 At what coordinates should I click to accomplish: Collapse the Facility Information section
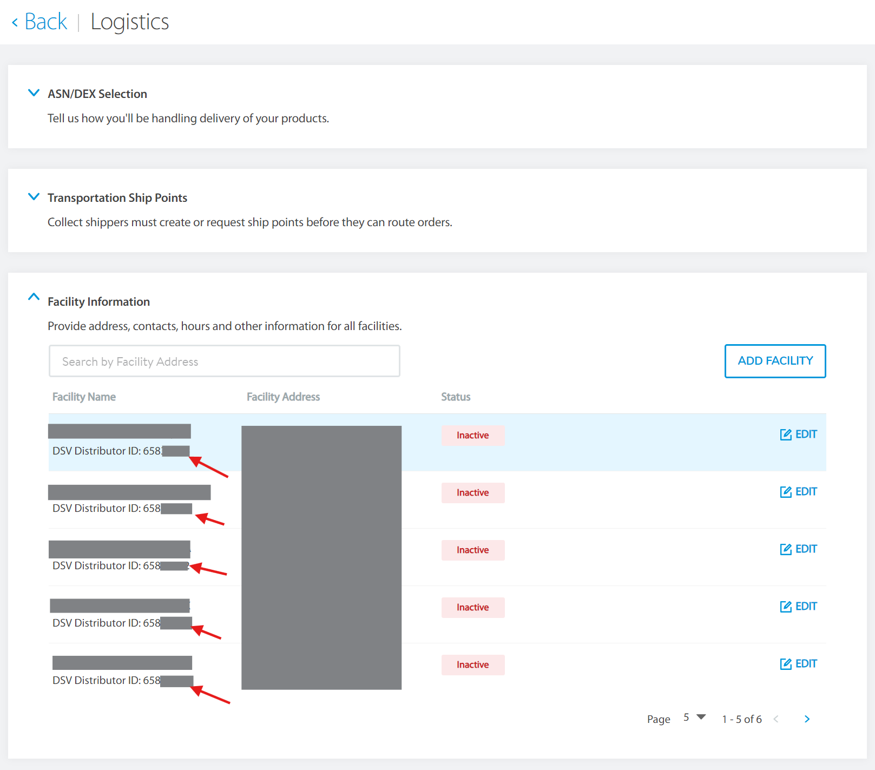coord(34,297)
